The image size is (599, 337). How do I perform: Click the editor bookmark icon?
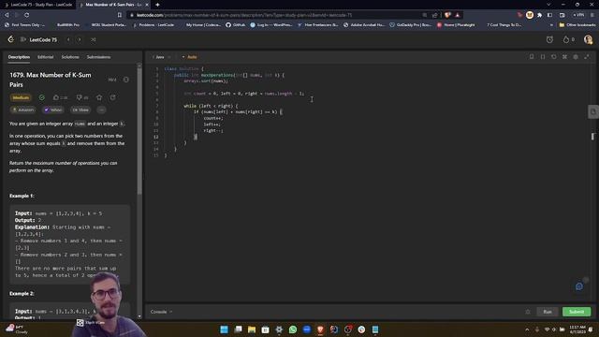[x=532, y=57]
